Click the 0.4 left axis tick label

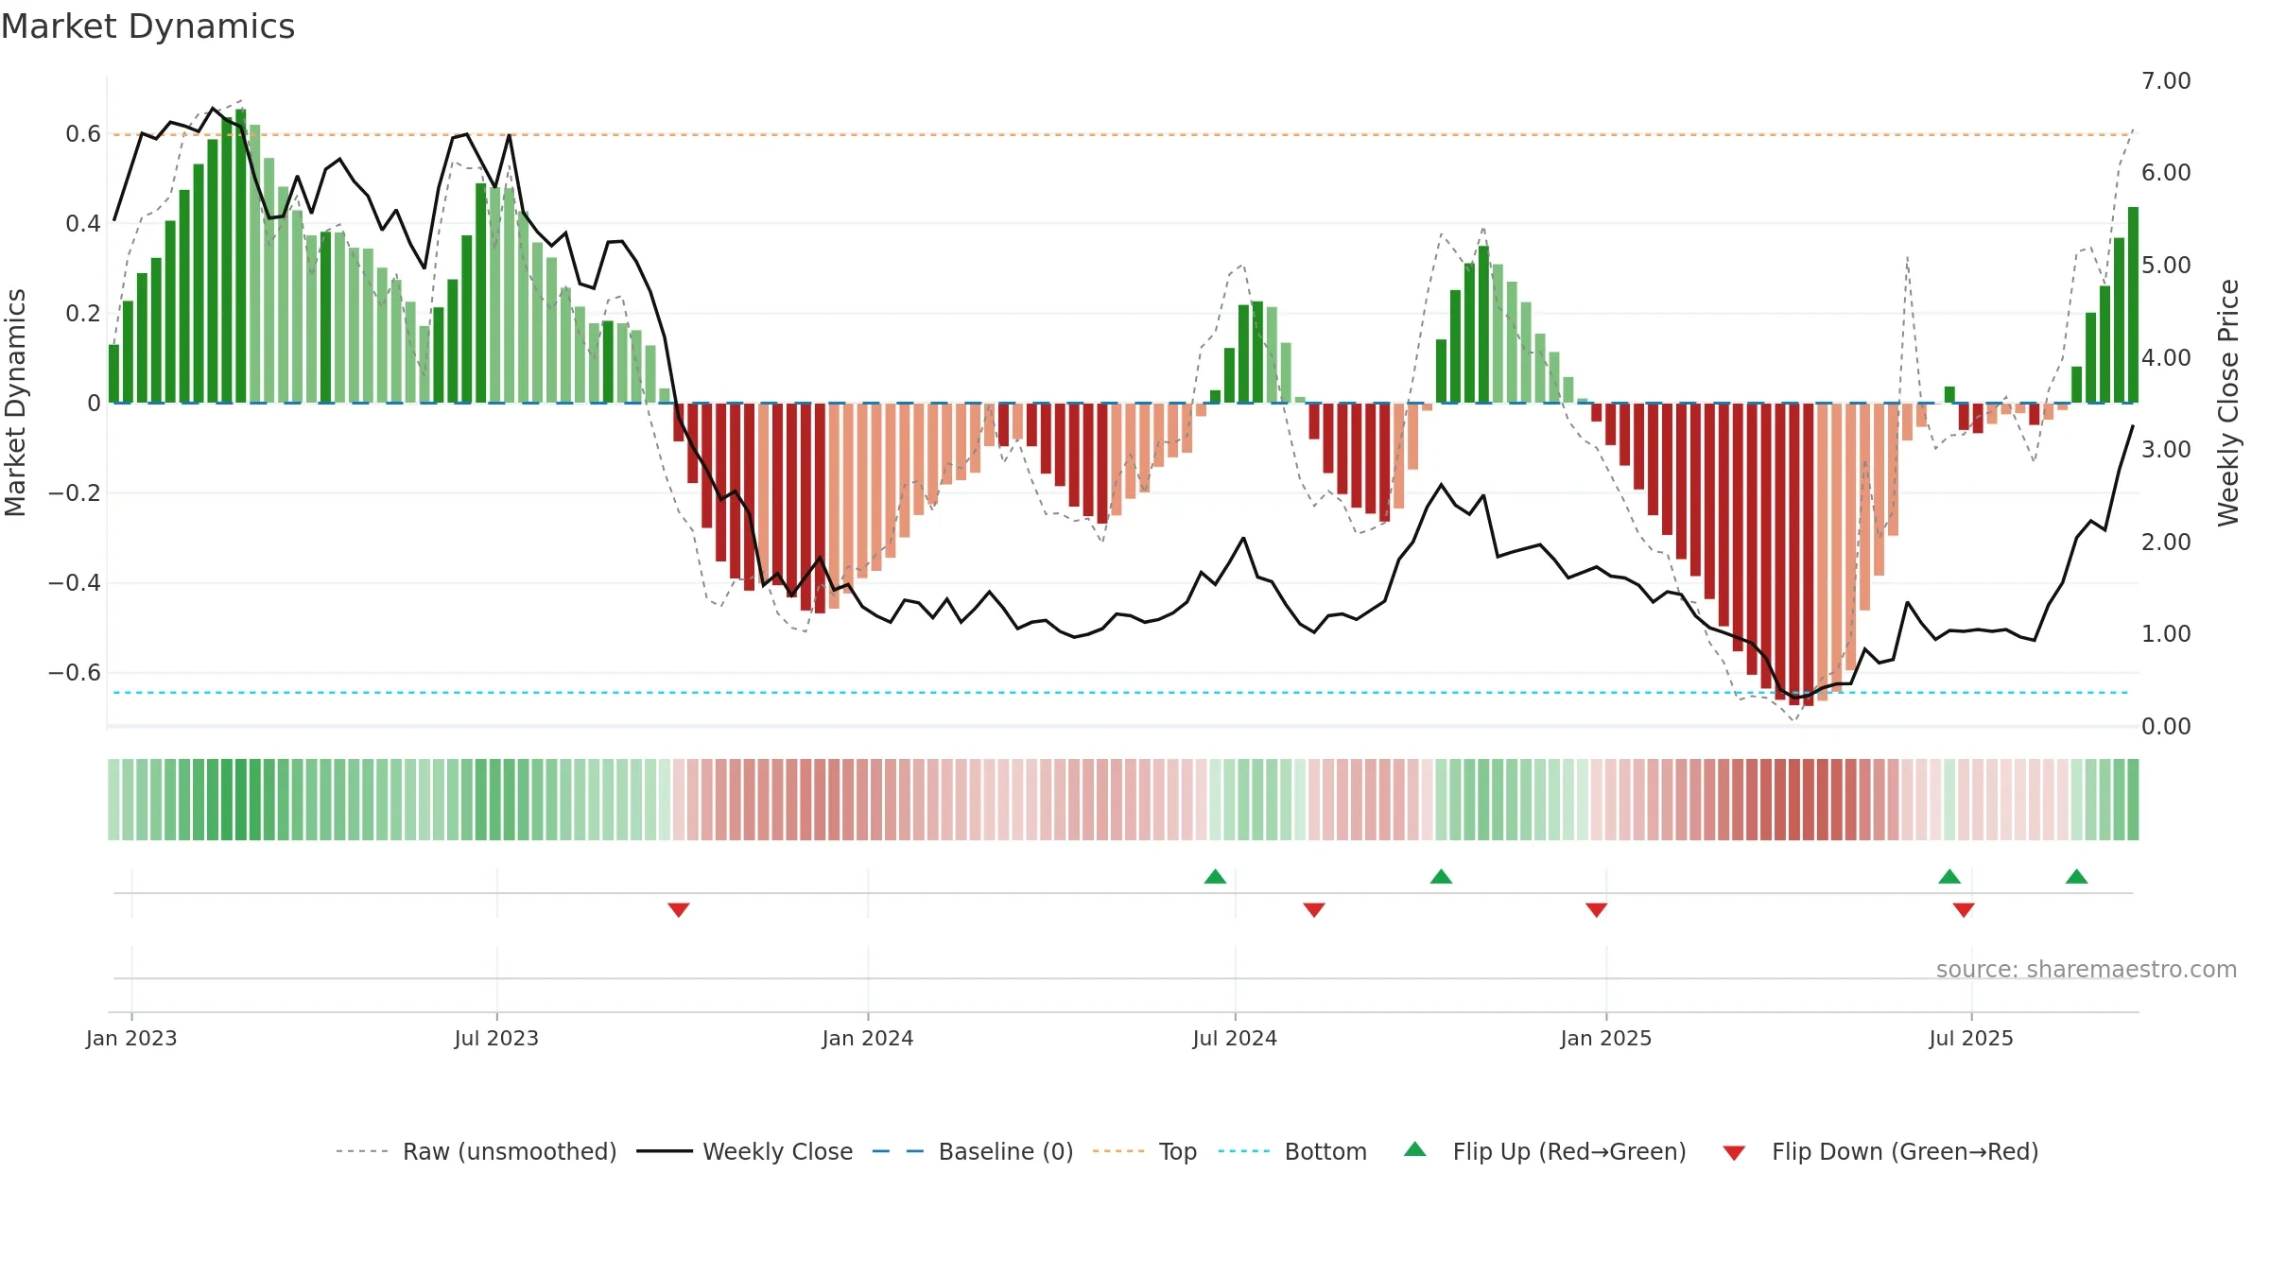click(x=83, y=224)
